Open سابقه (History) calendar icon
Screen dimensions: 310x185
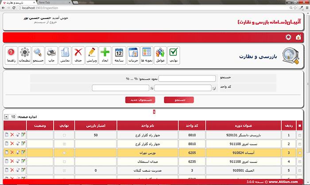(119, 55)
